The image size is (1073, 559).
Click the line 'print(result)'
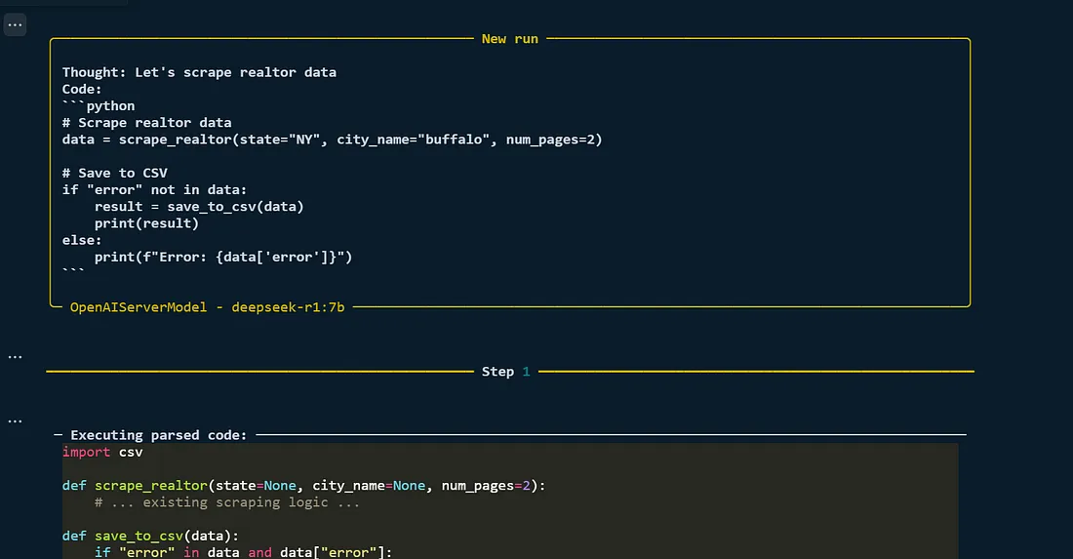click(x=146, y=223)
